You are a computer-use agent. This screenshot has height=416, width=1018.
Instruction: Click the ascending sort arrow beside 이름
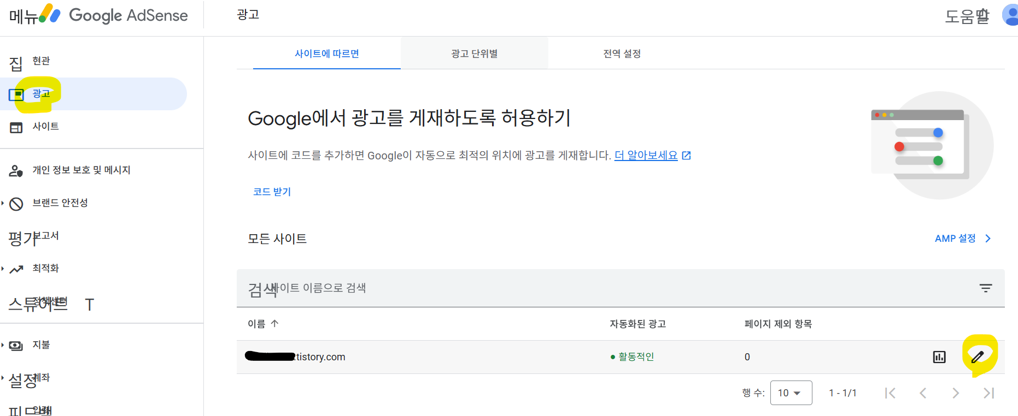pyautogui.click(x=274, y=324)
